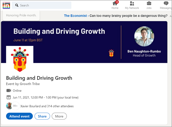Click the Attend event button
The height and width of the screenshot is (127, 172).
(x=19, y=116)
